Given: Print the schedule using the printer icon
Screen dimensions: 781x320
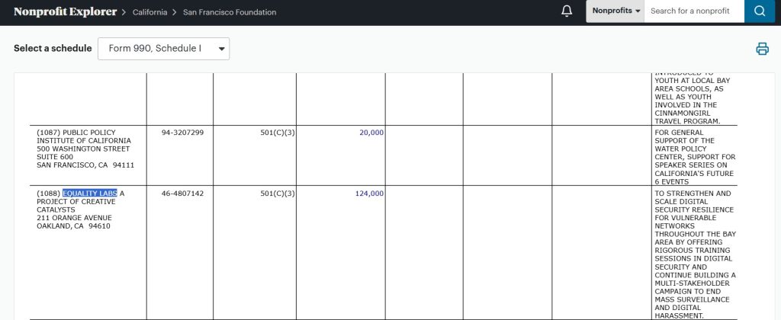Looking at the screenshot, I should click(762, 49).
